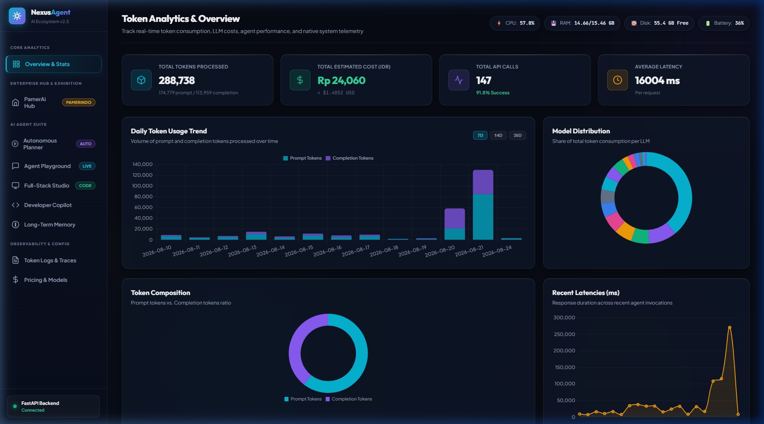Click the PAMERINDO badge
Image resolution: width=764 pixels, height=424 pixels.
tap(79, 102)
